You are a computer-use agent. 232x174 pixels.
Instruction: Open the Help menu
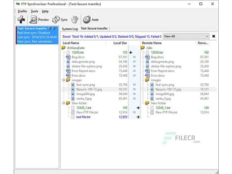(x=45, y=11)
